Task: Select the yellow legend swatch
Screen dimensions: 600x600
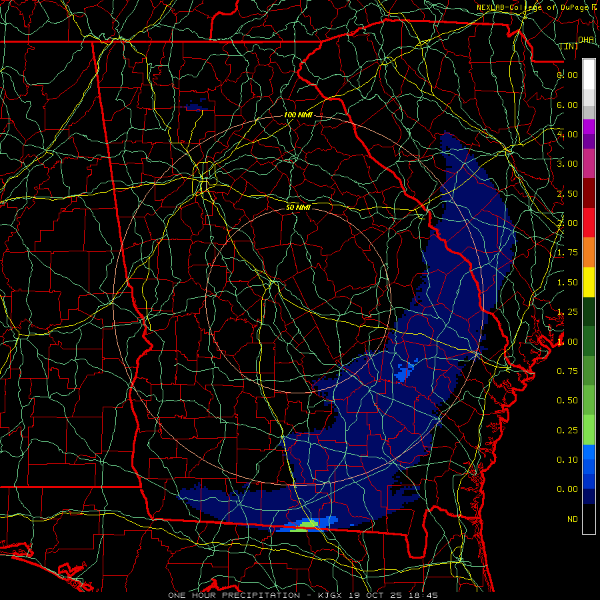Action: (x=589, y=282)
